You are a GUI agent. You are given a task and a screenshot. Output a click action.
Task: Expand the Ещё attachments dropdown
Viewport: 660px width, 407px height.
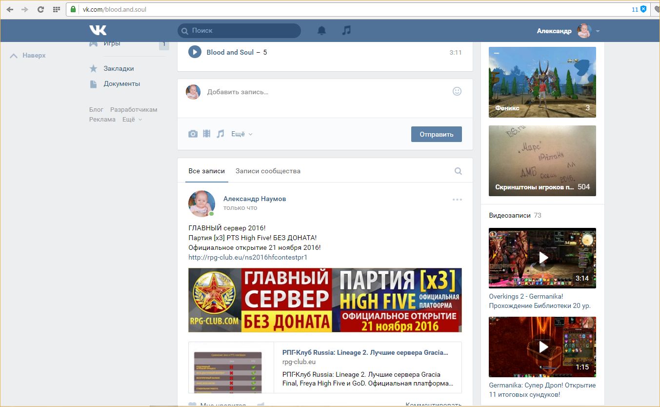(242, 134)
